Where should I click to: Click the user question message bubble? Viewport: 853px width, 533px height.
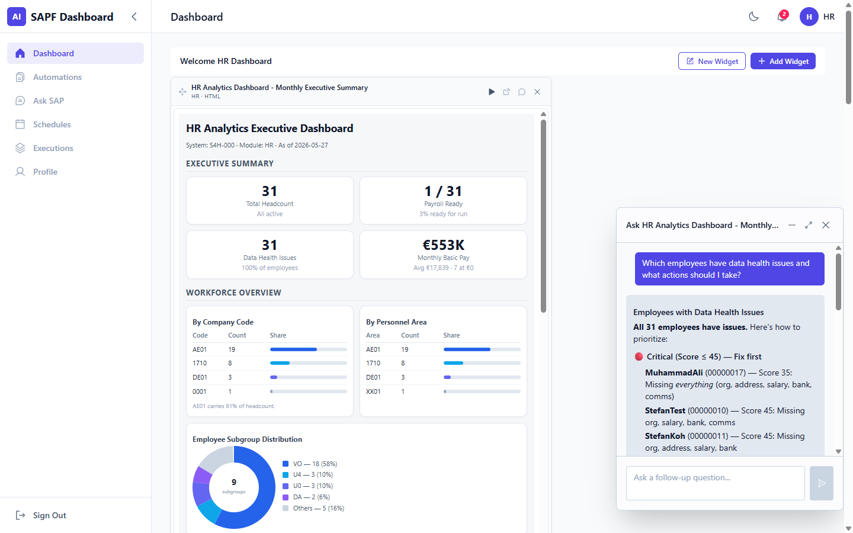click(730, 269)
